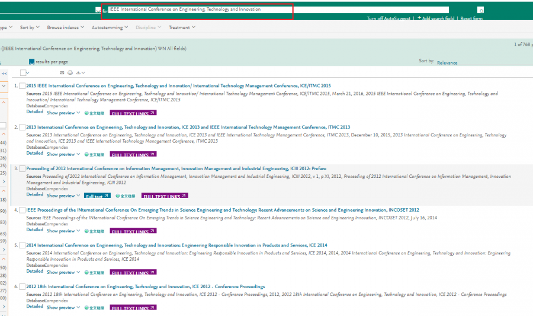Open Detailed view for result 6
Screen dimensions: 533x316
34,307
